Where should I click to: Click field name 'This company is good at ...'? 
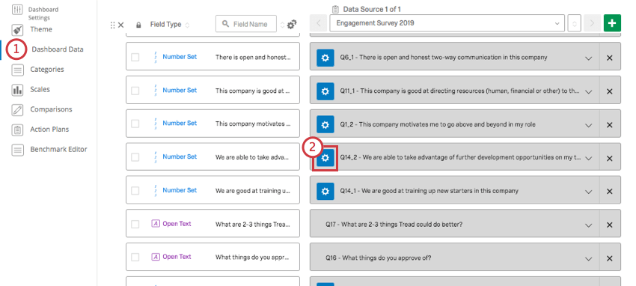tap(252, 91)
